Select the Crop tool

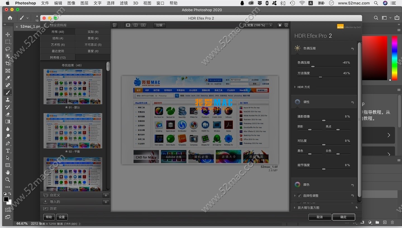pos(8,64)
